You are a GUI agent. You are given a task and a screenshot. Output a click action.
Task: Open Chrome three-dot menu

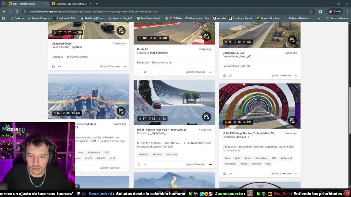tap(347, 11)
